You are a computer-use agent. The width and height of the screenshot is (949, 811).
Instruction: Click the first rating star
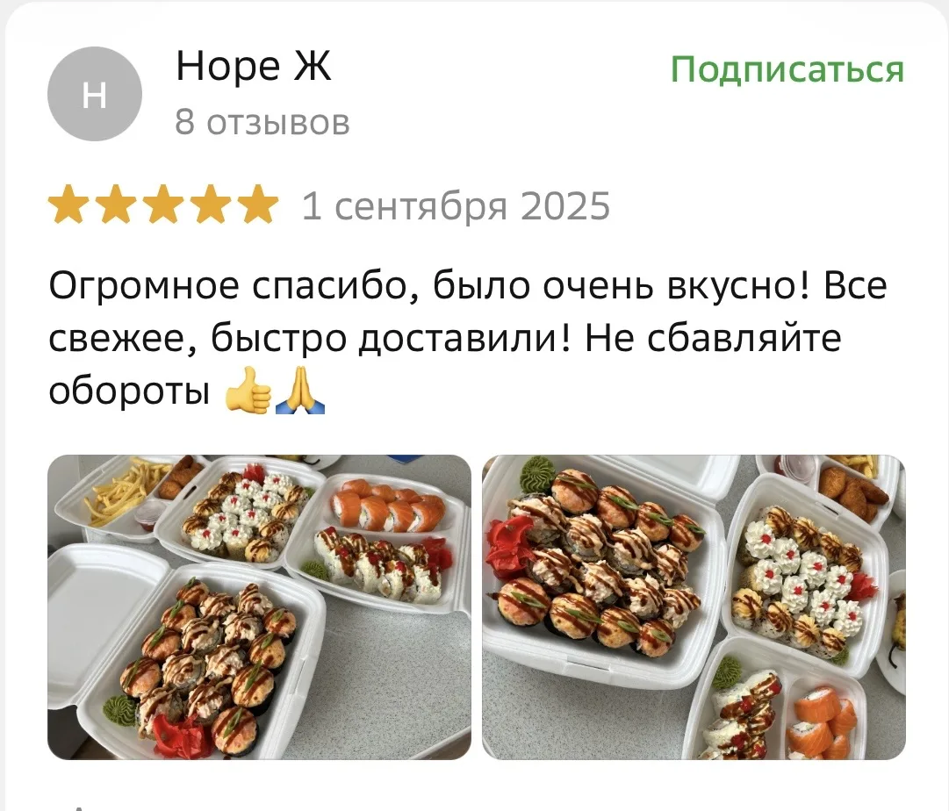68,205
